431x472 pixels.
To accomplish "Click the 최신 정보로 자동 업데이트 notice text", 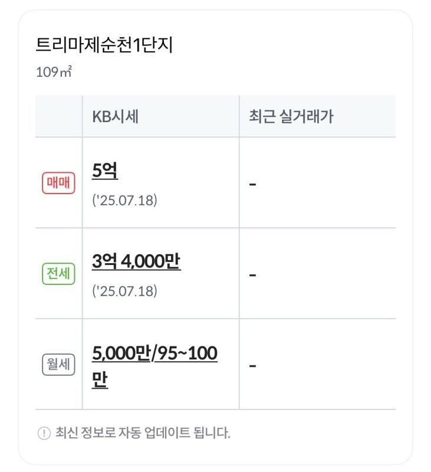I will (x=143, y=433).
